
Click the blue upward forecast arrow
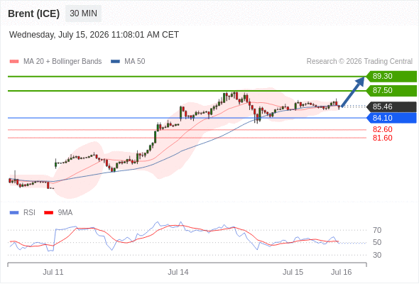pyautogui.click(x=353, y=92)
